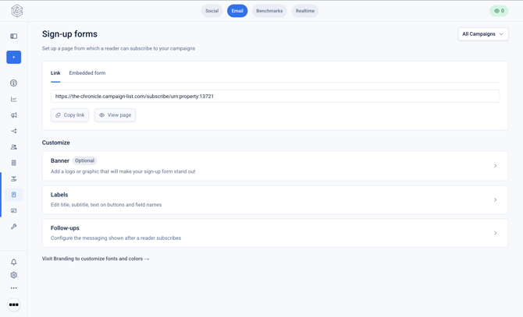
Task: Open the analytics line chart icon
Action: [x=14, y=99]
